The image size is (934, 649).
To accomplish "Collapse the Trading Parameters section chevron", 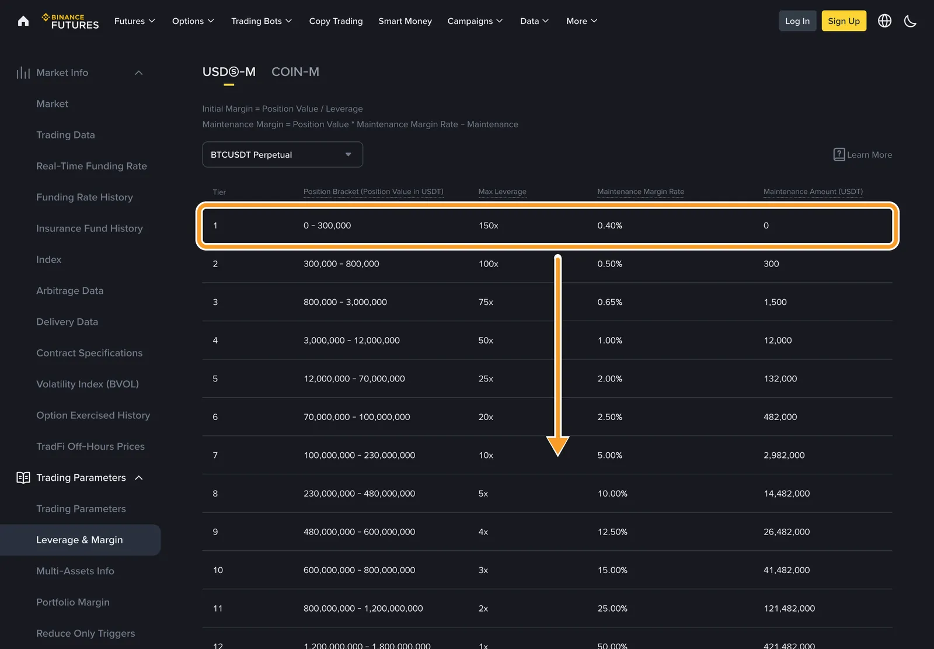I will 139,478.
